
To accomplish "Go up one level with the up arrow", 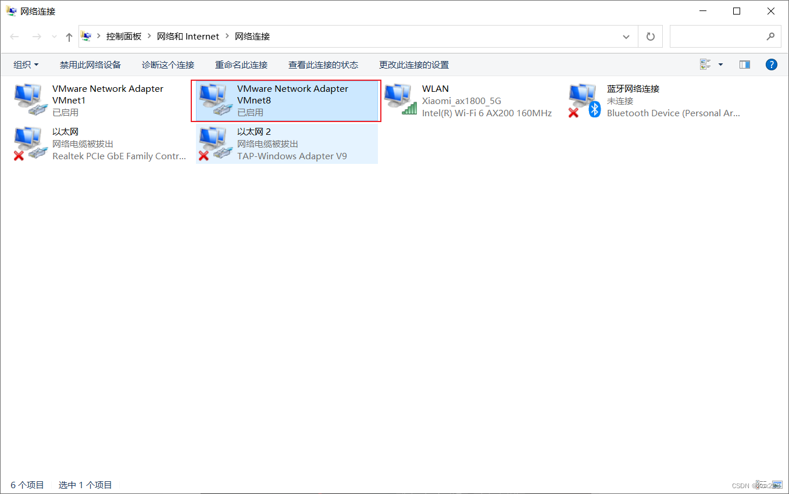I will [x=68, y=36].
